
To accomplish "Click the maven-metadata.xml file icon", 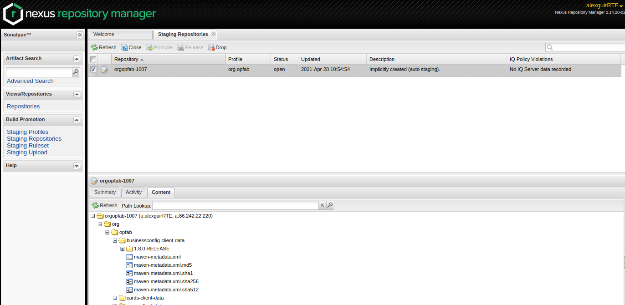I will (129, 257).
